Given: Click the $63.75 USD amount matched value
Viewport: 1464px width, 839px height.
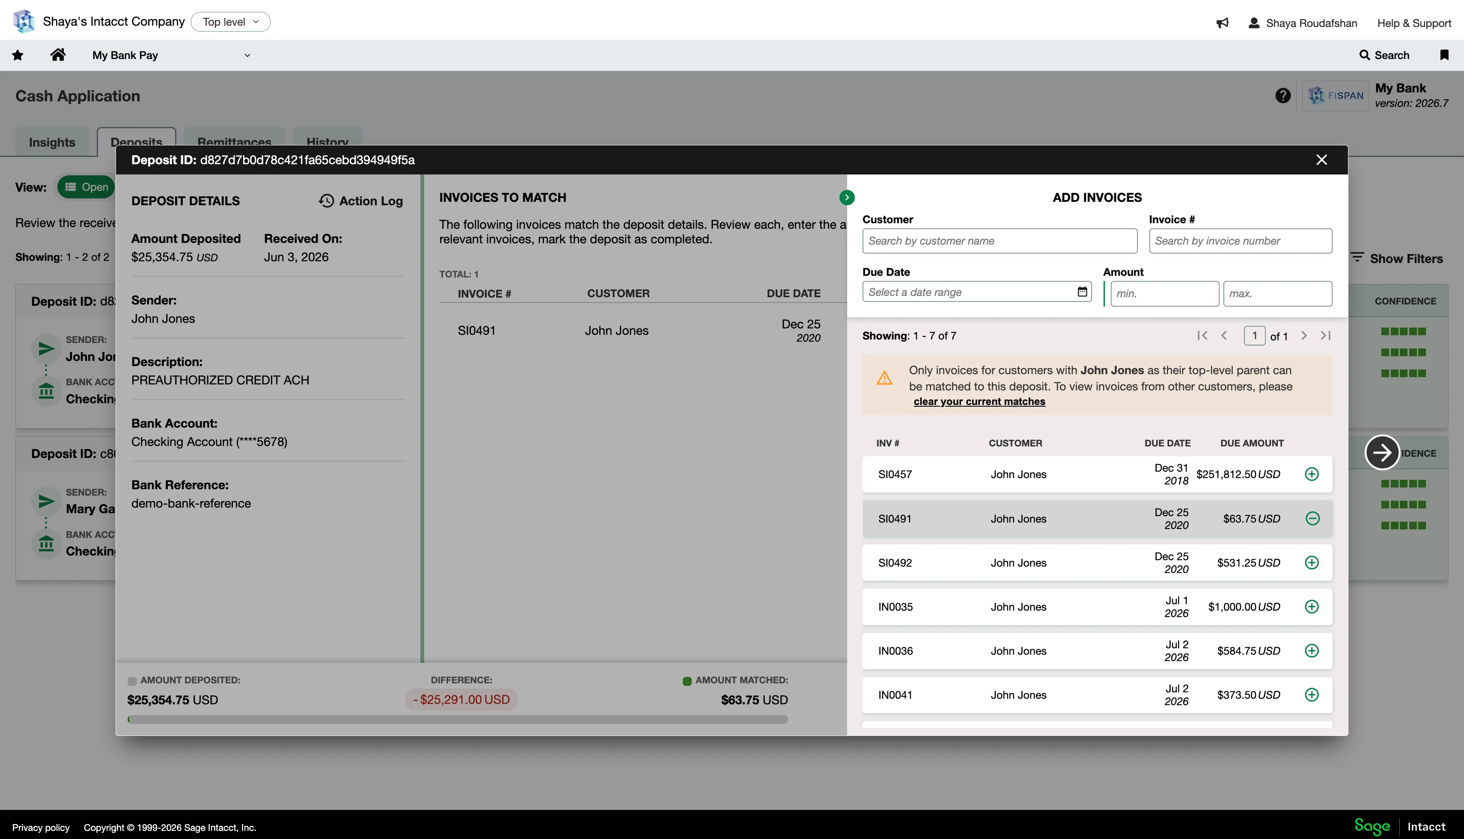Looking at the screenshot, I should tap(754, 700).
